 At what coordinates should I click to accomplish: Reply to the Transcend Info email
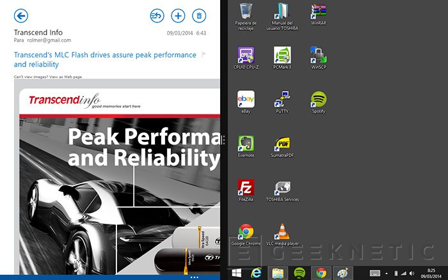click(157, 16)
